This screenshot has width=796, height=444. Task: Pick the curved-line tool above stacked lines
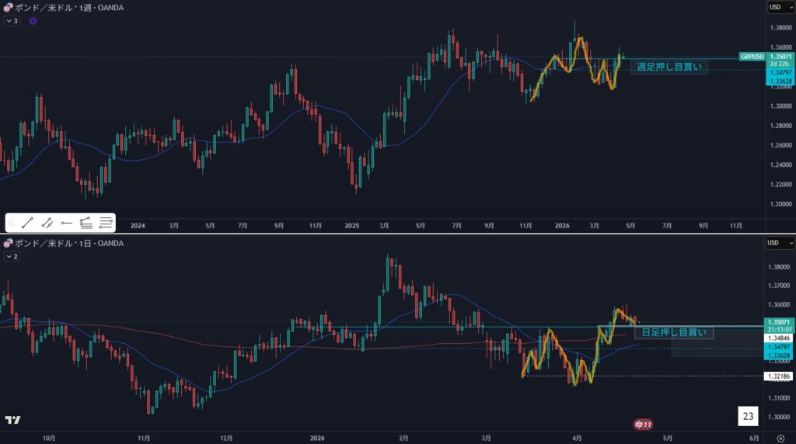(x=86, y=223)
